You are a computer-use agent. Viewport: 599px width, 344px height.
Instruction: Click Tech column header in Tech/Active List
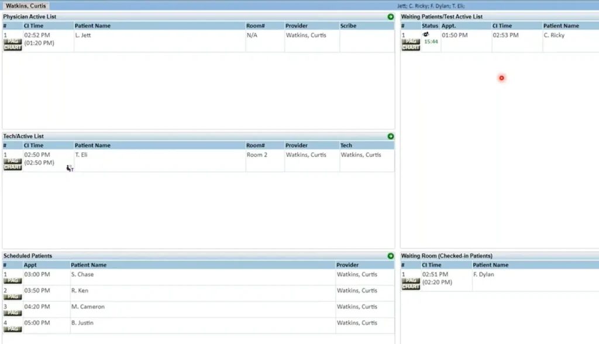(x=367, y=145)
